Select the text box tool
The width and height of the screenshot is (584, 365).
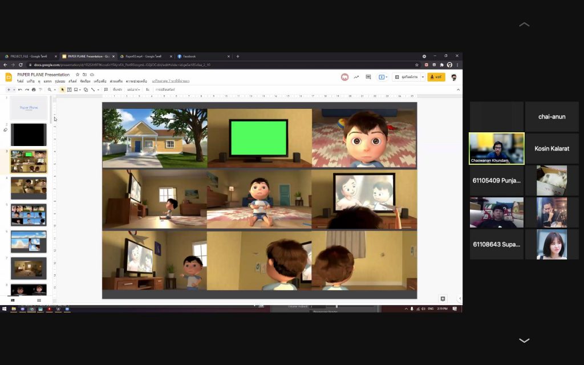(69, 90)
